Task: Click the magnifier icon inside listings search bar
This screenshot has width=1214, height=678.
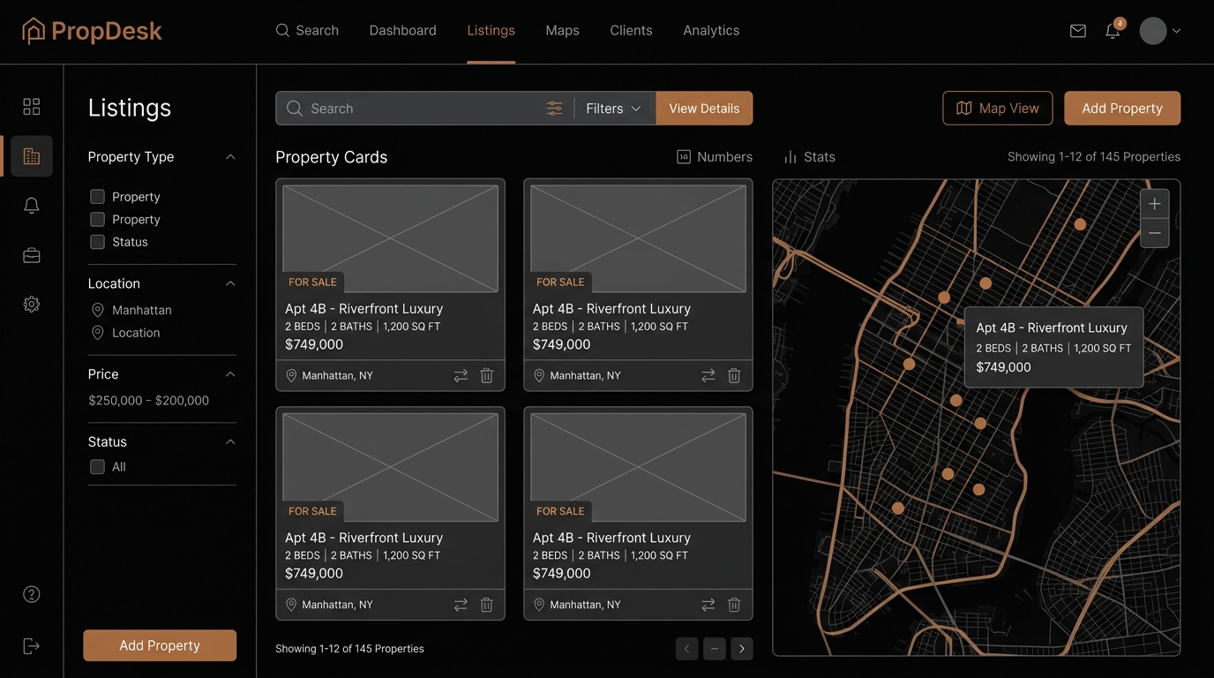Action: tap(295, 109)
